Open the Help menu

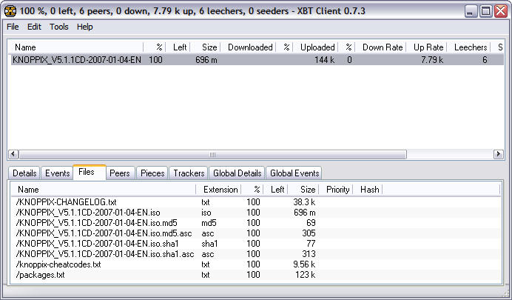(85, 27)
